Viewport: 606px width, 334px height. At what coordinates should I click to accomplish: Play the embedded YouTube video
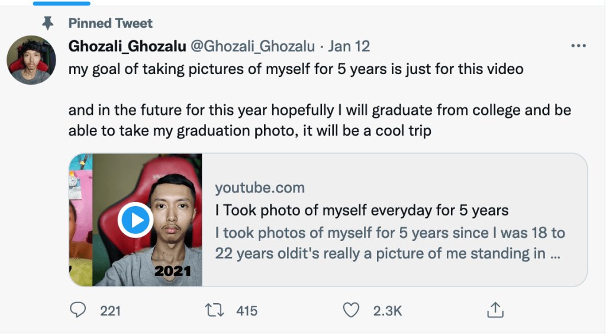[x=136, y=220]
